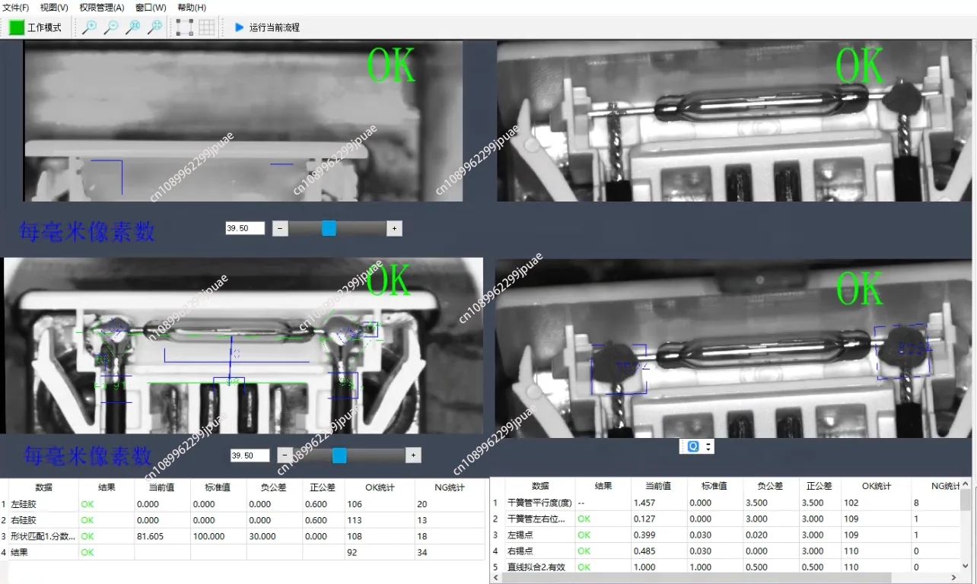
Task: Click the left table's 正公差 column header
Action: [x=323, y=487]
